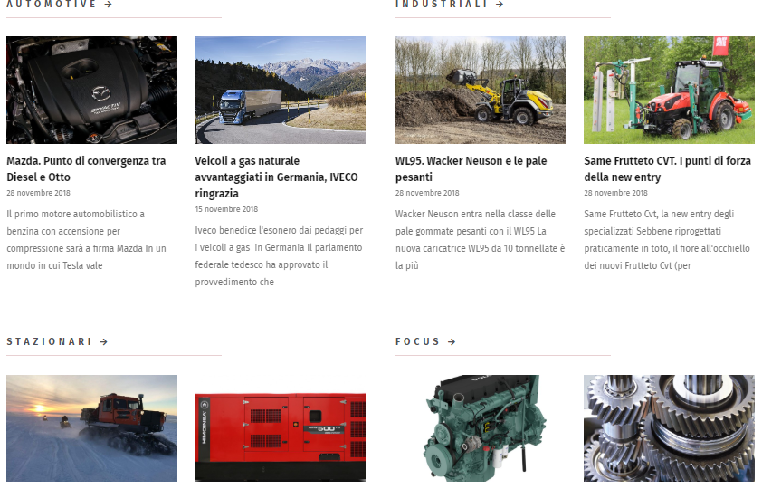Open the Wacker Neuson yellow loader photo
The image size is (762, 489).
pyautogui.click(x=481, y=90)
